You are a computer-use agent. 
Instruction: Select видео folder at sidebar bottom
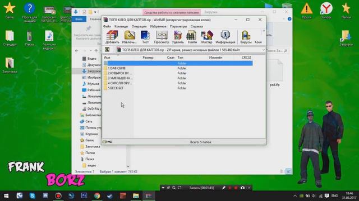tap(89, 165)
